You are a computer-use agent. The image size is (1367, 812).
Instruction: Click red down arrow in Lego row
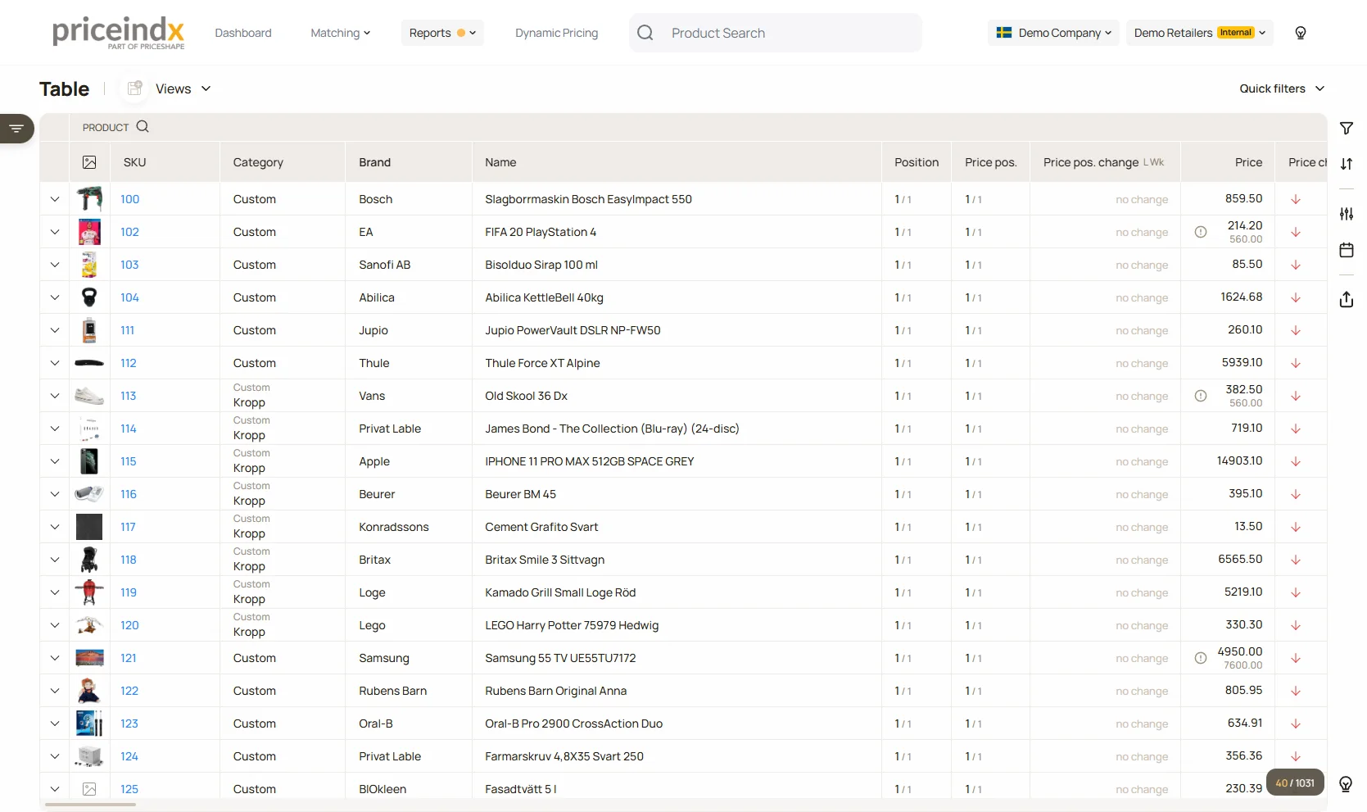pos(1296,625)
